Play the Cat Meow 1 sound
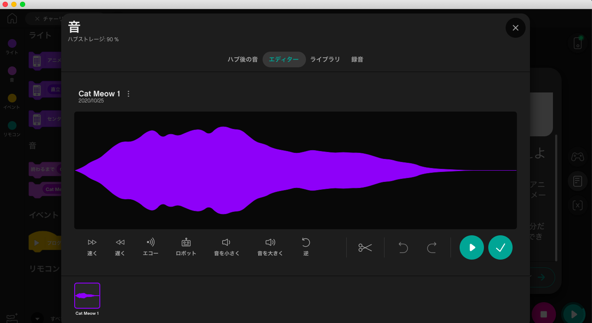592x323 pixels. (x=472, y=247)
